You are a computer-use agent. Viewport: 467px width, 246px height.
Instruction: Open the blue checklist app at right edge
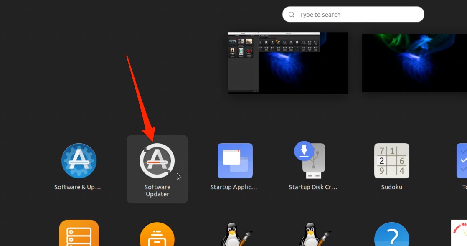pyautogui.click(x=462, y=161)
